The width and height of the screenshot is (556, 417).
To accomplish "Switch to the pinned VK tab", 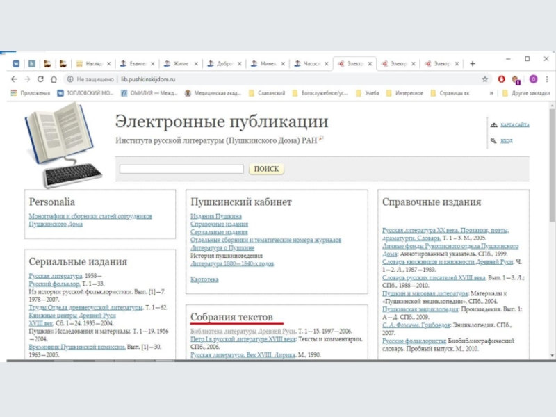I will [16, 64].
